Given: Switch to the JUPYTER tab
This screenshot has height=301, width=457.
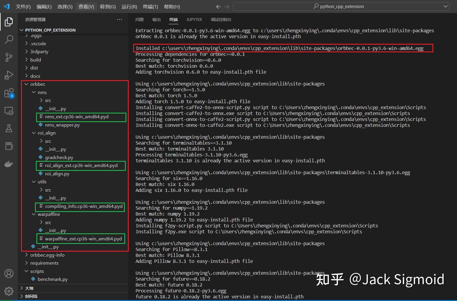Looking at the screenshot, I should click(x=194, y=20).
